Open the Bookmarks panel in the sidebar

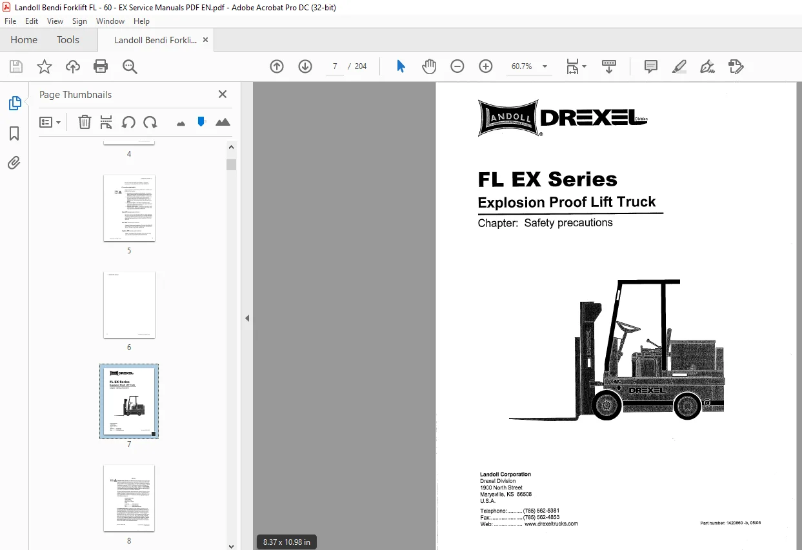pyautogui.click(x=14, y=133)
